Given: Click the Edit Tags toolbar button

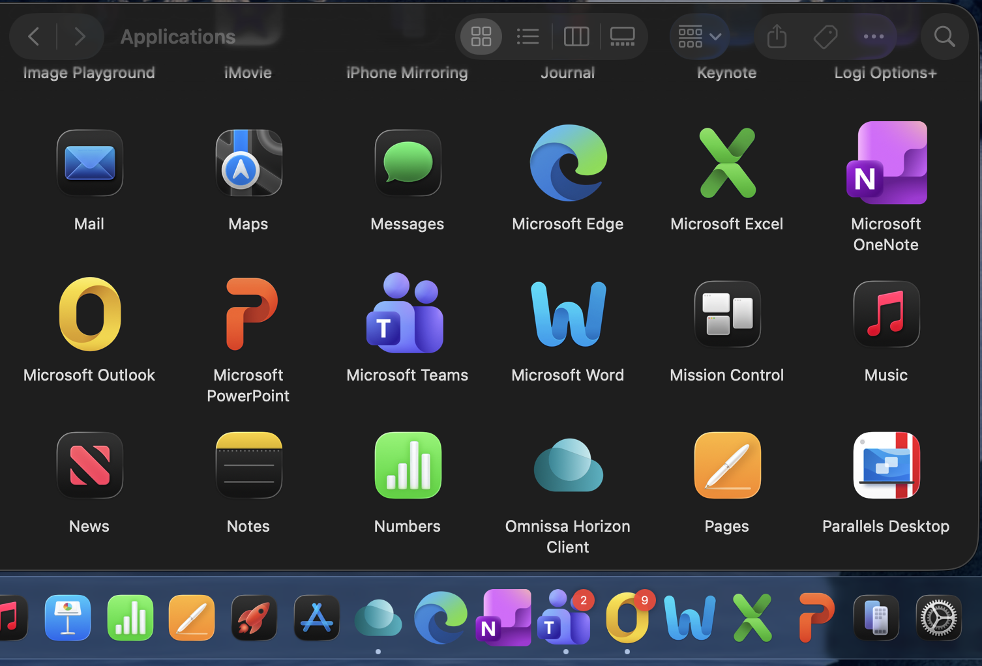Looking at the screenshot, I should (826, 36).
